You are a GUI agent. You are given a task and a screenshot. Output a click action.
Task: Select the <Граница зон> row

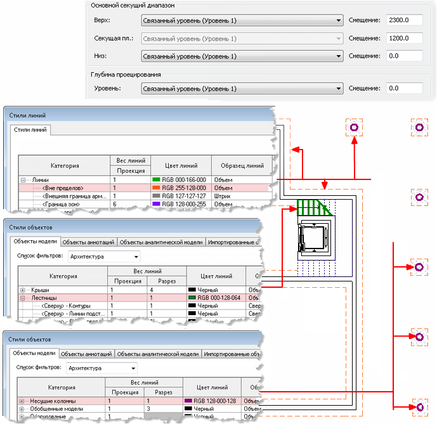pyautogui.click(x=145, y=204)
